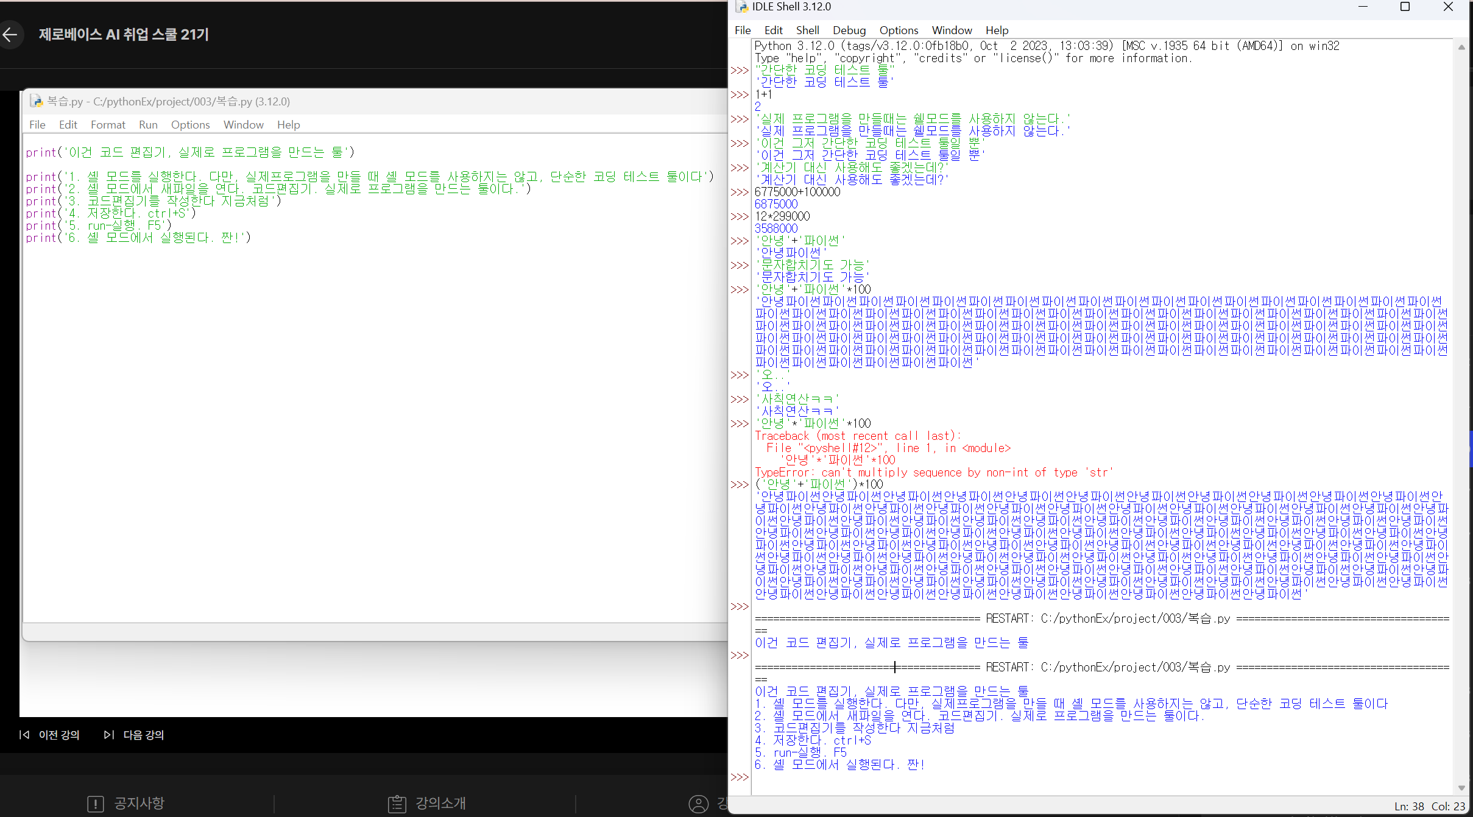Click the user profile circle icon
The image size is (1473, 817).
(698, 804)
